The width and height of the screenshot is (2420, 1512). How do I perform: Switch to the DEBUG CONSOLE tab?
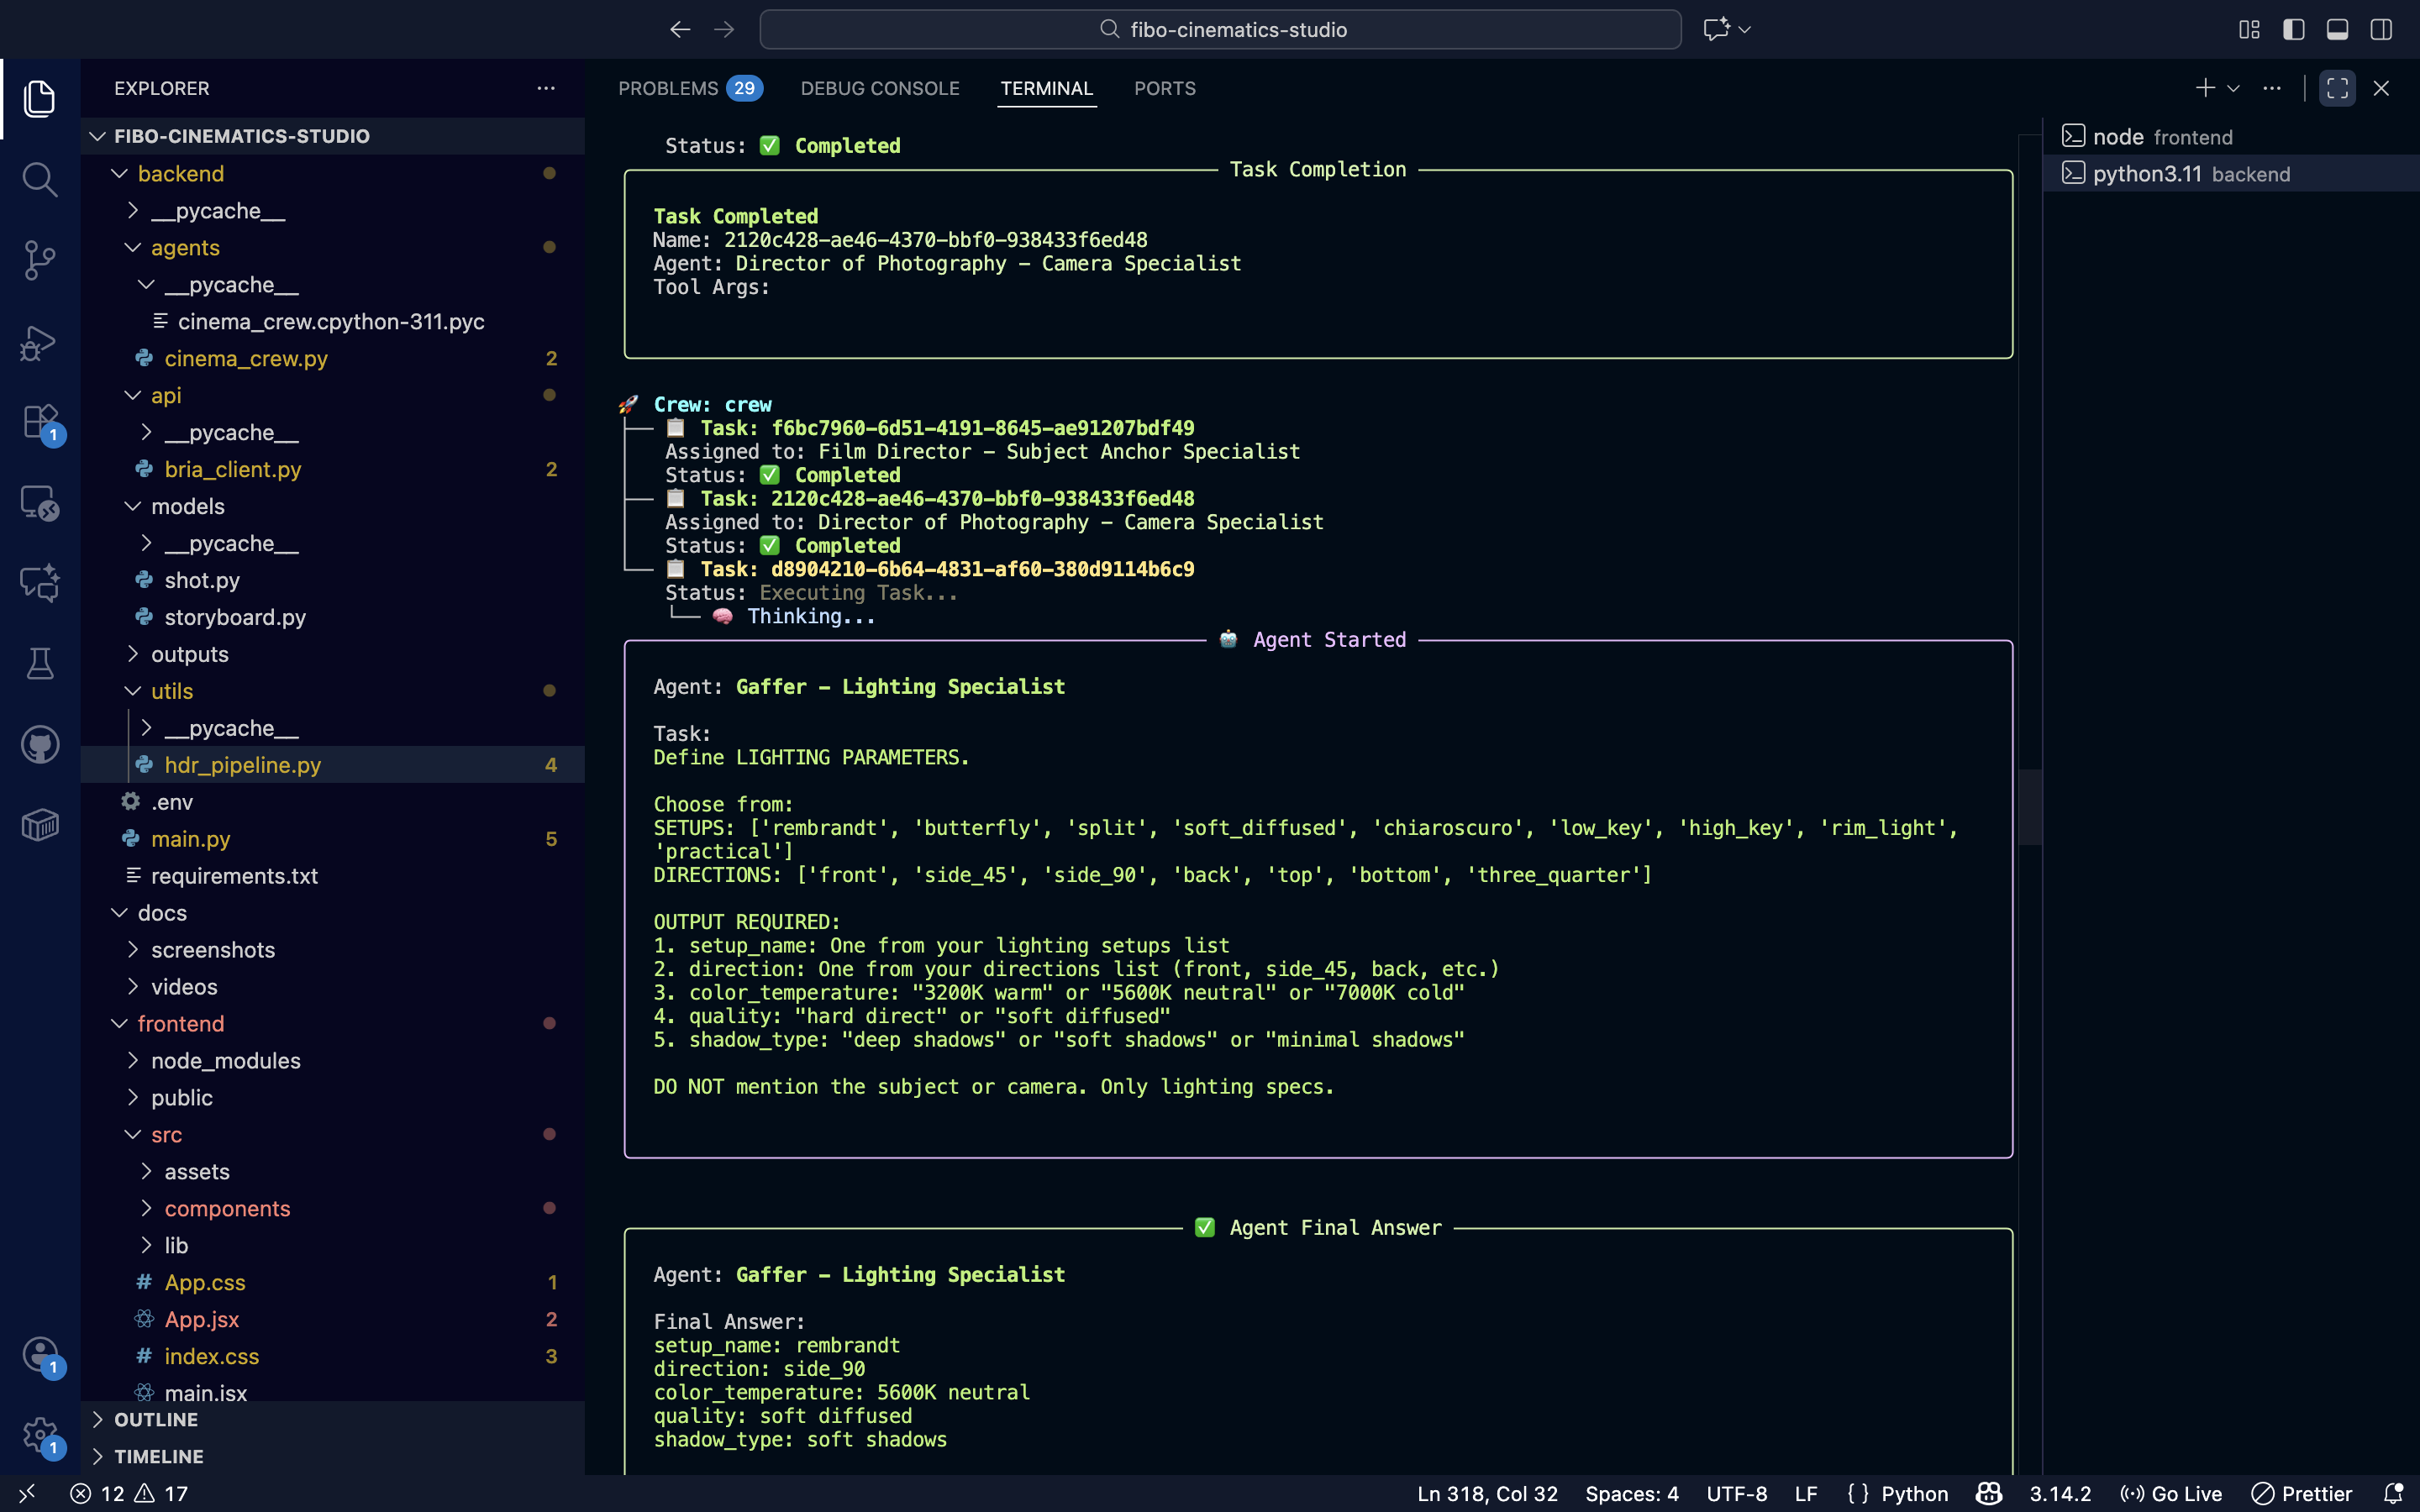(880, 89)
